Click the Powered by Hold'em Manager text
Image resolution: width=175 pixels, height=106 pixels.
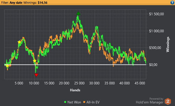coord(150,101)
